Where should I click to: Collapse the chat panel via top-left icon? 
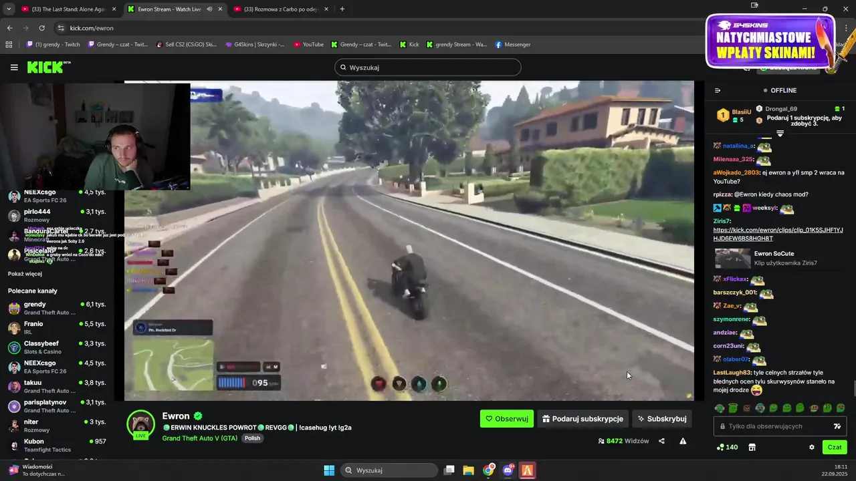(718, 90)
